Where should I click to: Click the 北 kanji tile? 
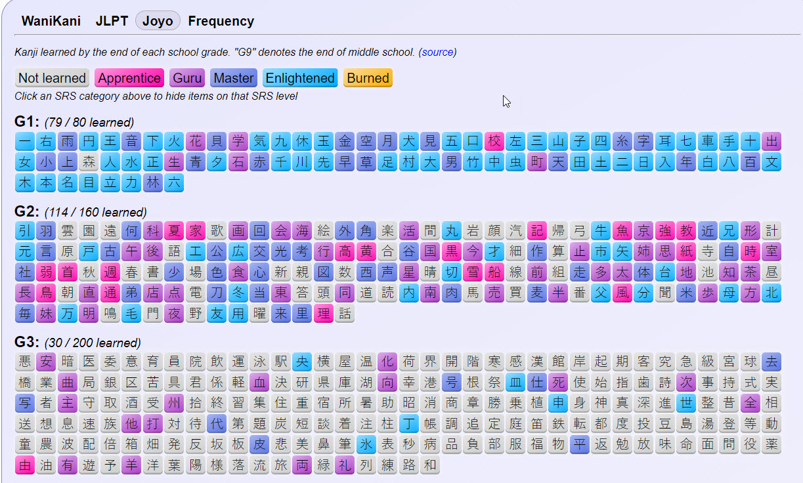pos(771,293)
